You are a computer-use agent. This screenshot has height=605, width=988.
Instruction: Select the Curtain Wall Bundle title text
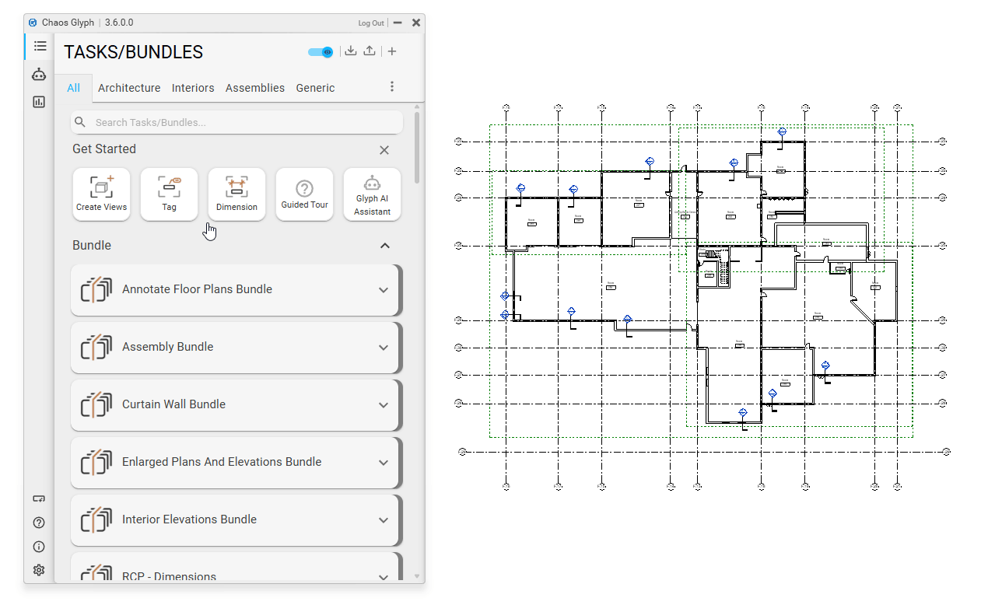coord(173,404)
